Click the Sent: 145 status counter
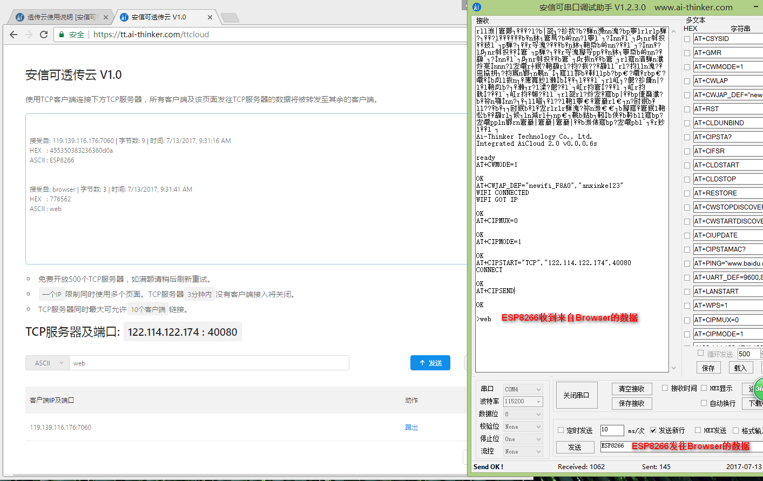The height and width of the screenshot is (481, 763). pyautogui.click(x=656, y=467)
